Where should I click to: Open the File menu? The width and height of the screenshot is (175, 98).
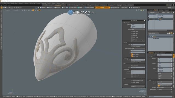click(x=2, y=3)
